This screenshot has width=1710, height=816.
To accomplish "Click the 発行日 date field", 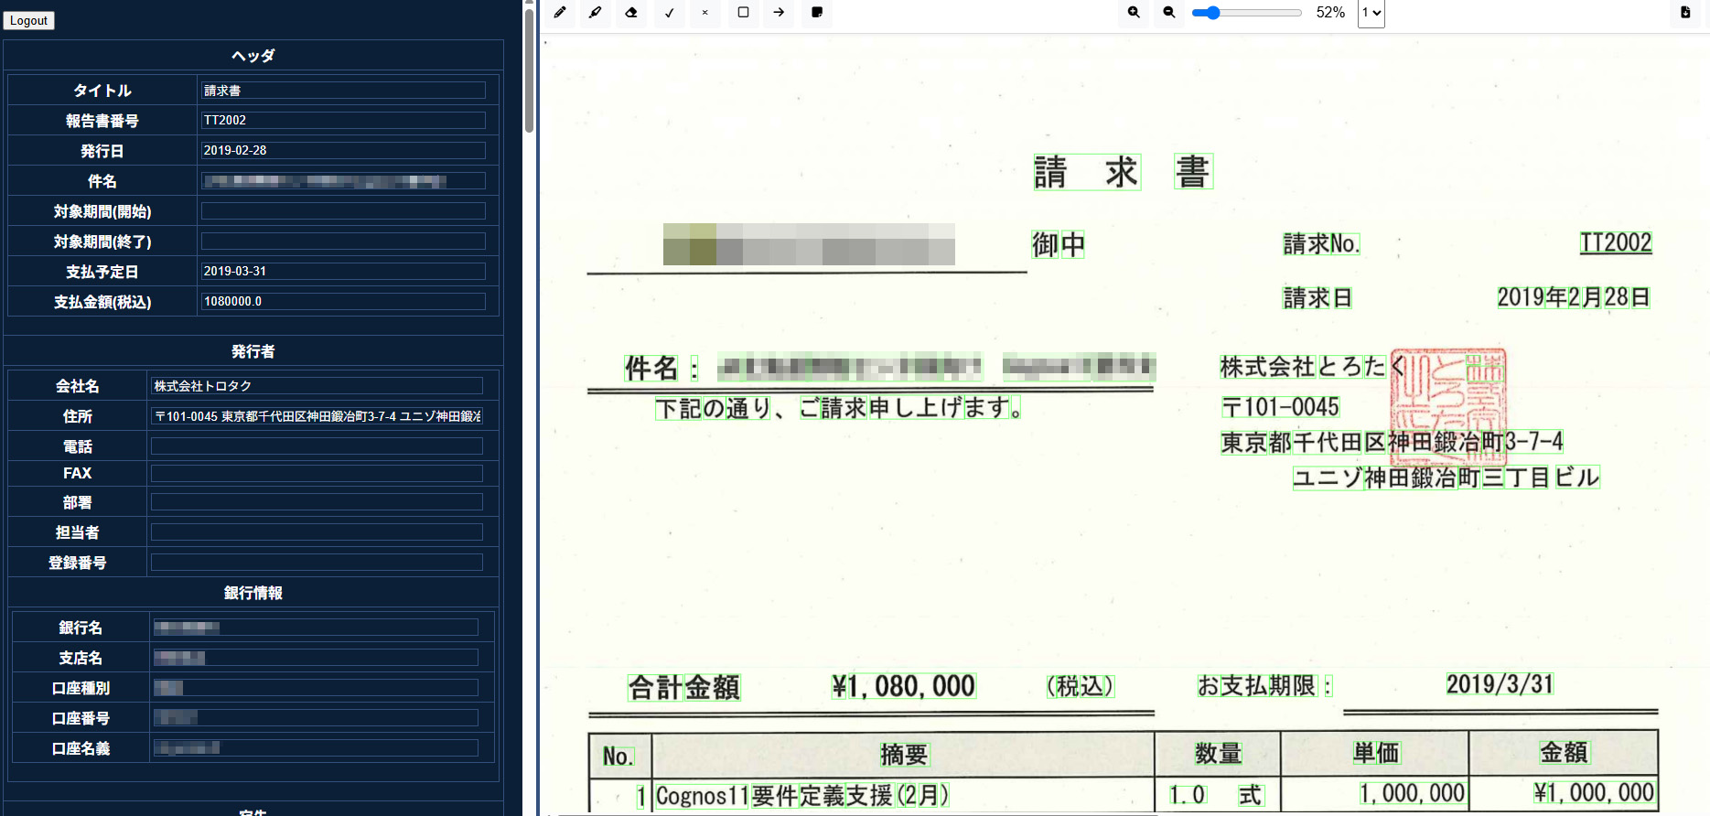I will (x=343, y=150).
